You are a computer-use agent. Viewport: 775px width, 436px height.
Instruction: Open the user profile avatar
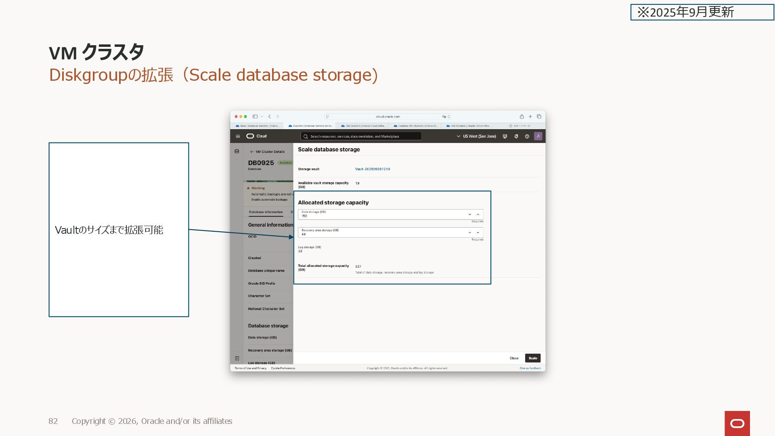click(538, 136)
